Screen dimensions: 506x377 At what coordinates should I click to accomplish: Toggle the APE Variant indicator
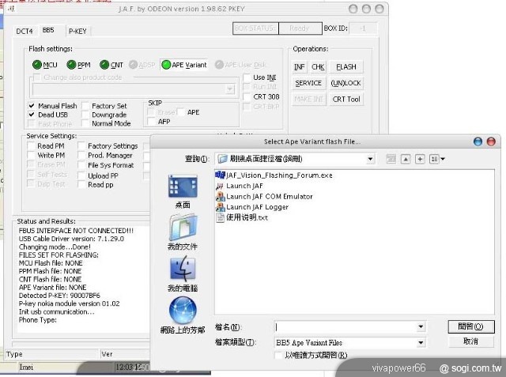coord(166,65)
